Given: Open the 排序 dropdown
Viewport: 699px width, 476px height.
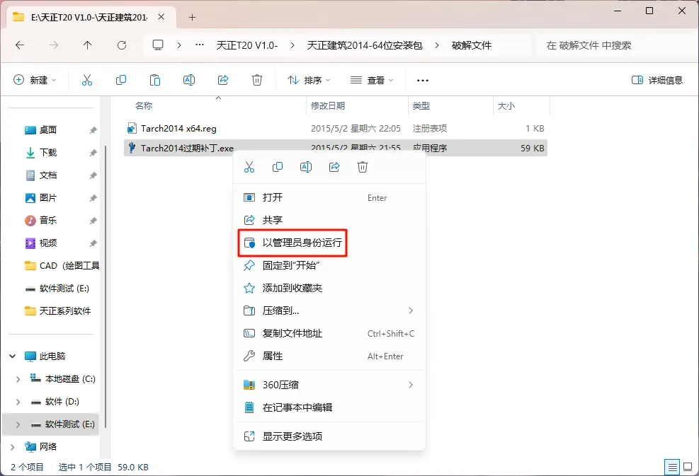Looking at the screenshot, I should coord(309,80).
